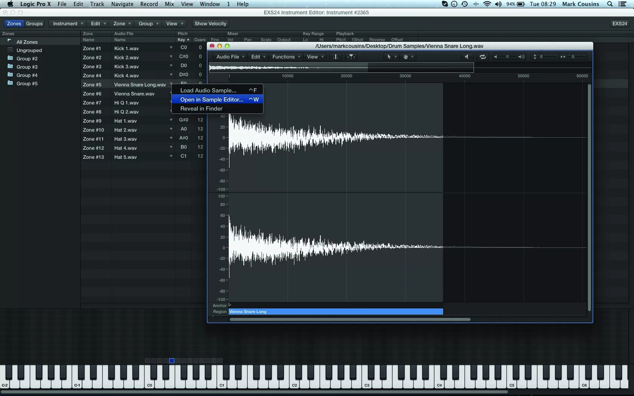Image resolution: width=634 pixels, height=396 pixels.
Task: Click the Vienna Snare Long region bar
Action: pyautogui.click(x=336, y=312)
